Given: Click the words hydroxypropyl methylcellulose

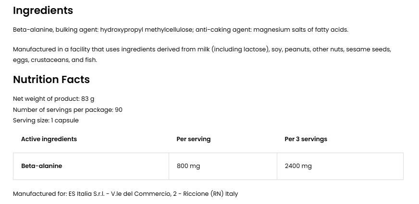Looking at the screenshot, I should coord(146,30).
